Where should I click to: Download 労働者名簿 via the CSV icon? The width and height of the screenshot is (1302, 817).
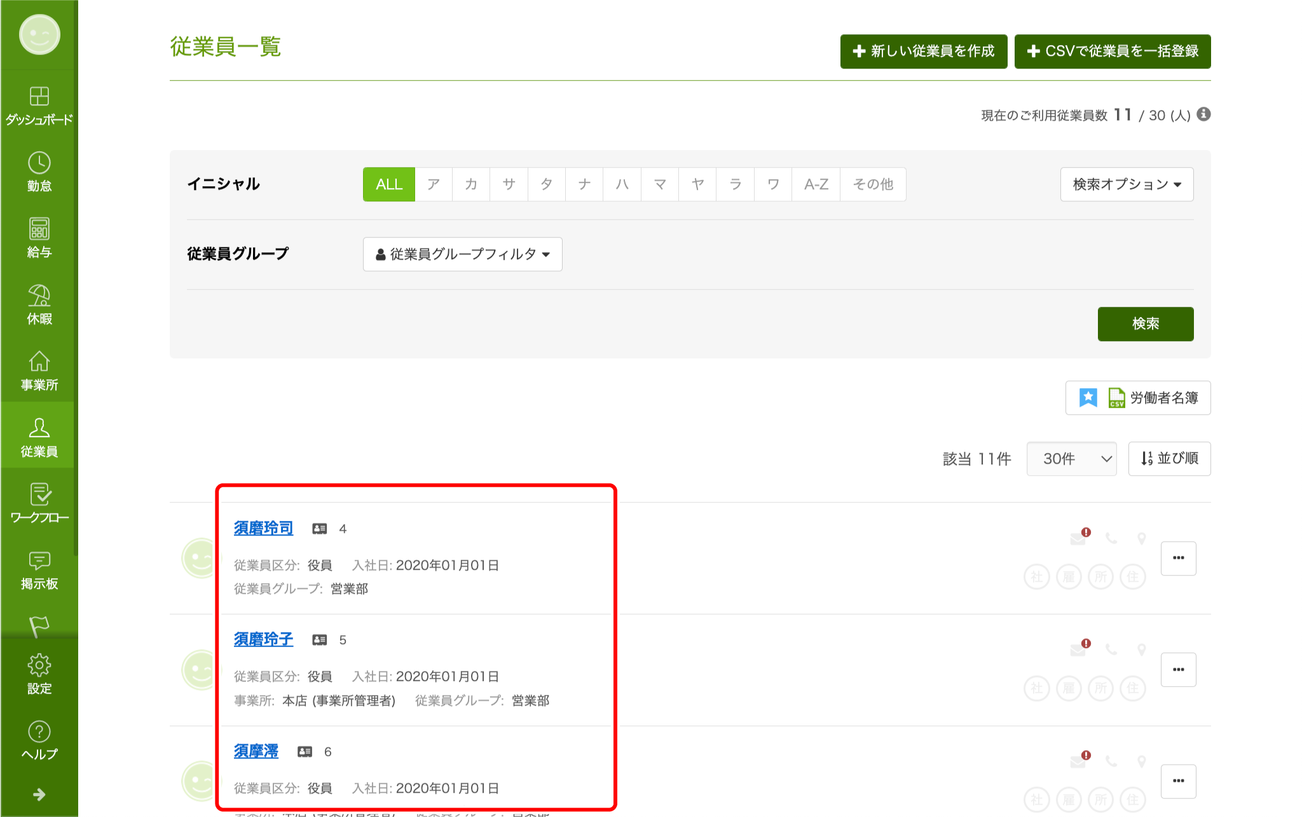pyautogui.click(x=1117, y=398)
